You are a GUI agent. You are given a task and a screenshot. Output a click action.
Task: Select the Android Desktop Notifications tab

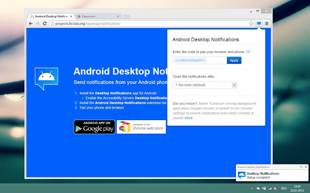(x=51, y=16)
